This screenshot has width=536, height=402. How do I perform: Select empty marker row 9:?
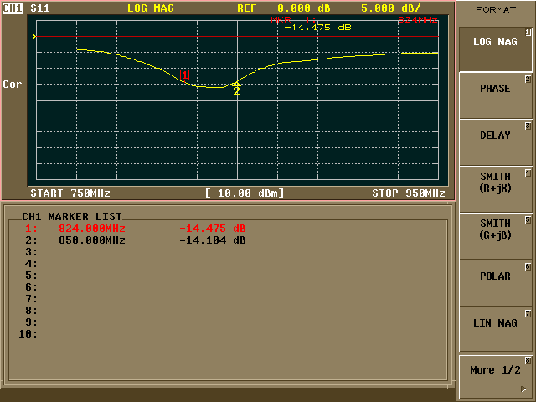[x=32, y=322]
